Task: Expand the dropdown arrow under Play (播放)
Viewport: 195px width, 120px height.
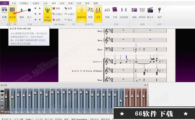Action: click(21, 20)
